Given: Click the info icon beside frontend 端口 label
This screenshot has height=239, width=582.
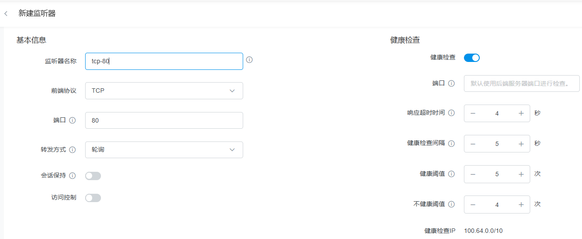Looking at the screenshot, I should 72,120.
